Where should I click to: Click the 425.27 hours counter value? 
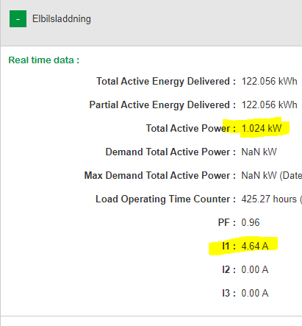point(269,199)
